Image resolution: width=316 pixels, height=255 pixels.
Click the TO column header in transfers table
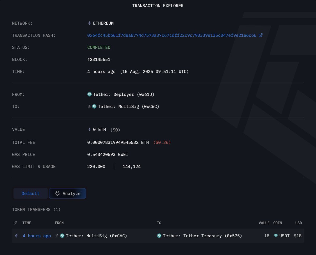[x=159, y=223]
